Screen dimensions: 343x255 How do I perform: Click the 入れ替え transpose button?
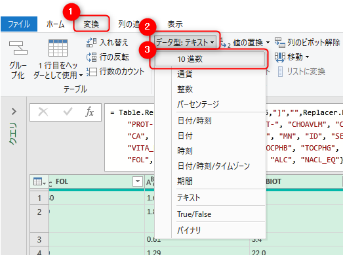coord(107,42)
